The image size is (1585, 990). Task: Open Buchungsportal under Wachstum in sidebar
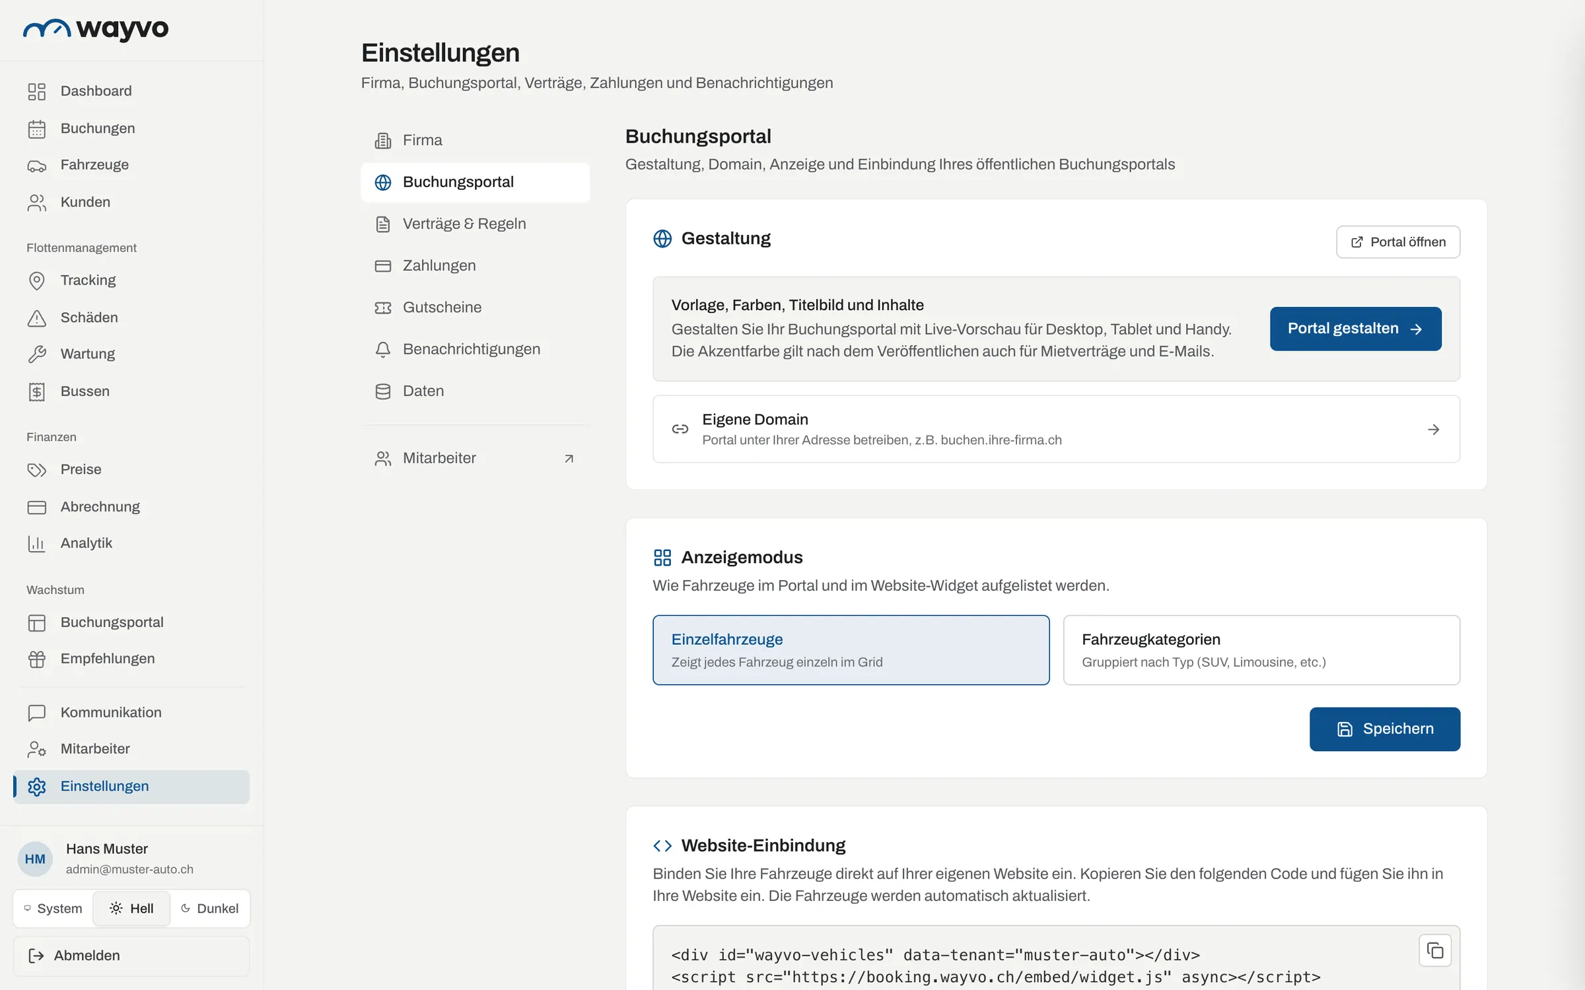point(131,622)
